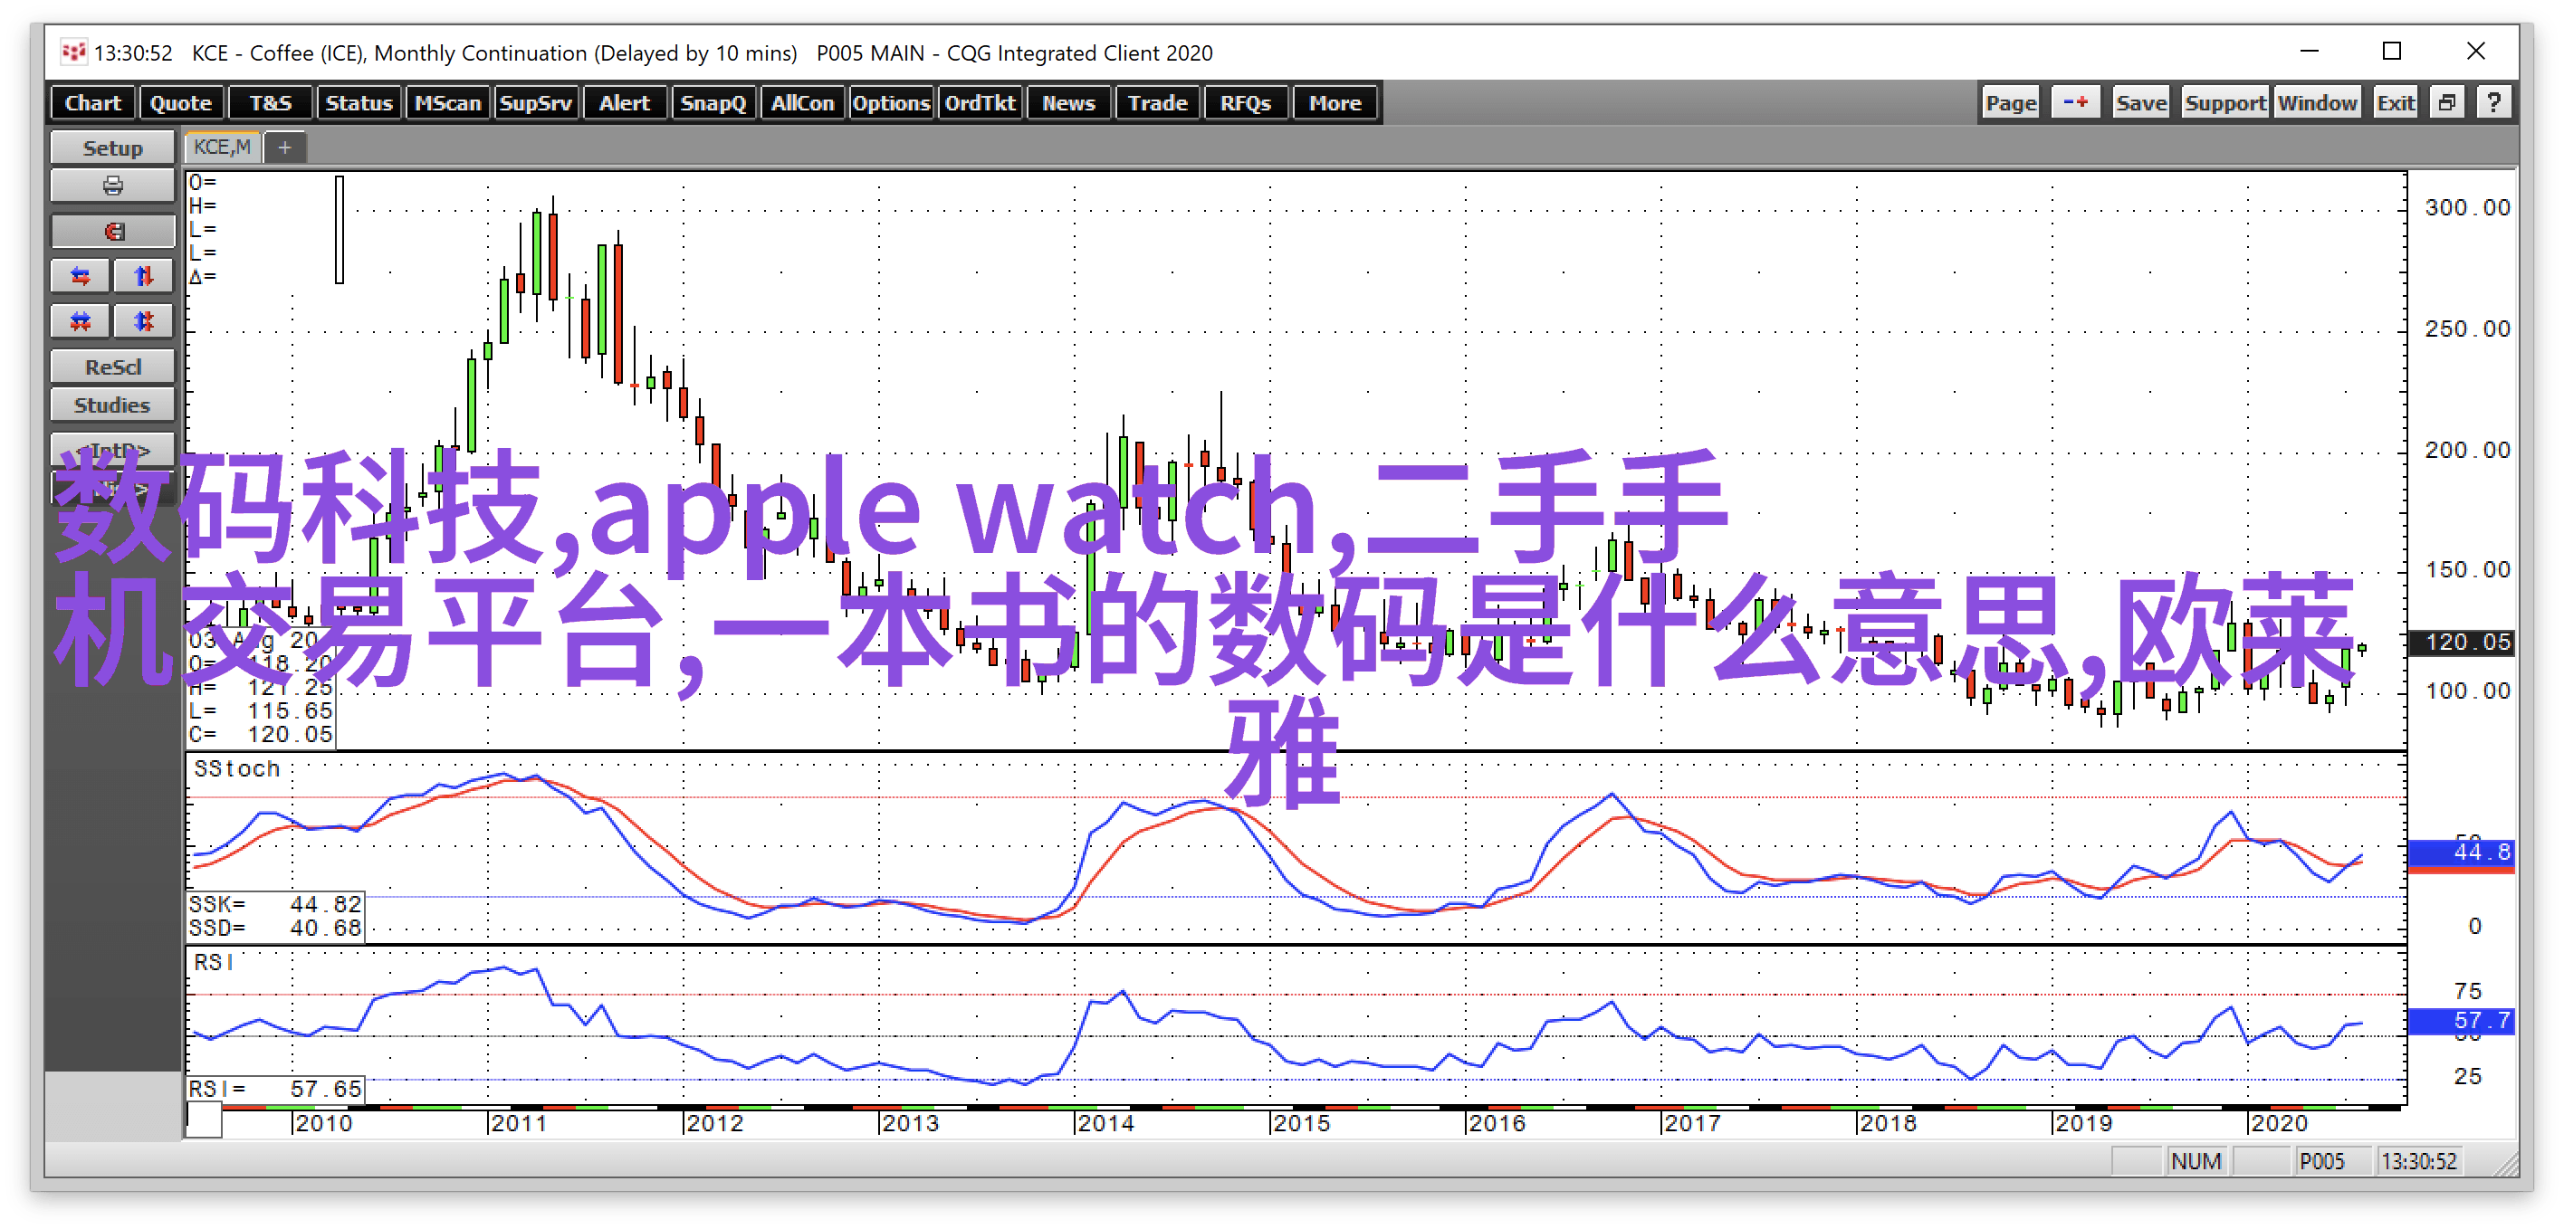
Task: Click the 120.05 current price label
Action: pos(2463,642)
